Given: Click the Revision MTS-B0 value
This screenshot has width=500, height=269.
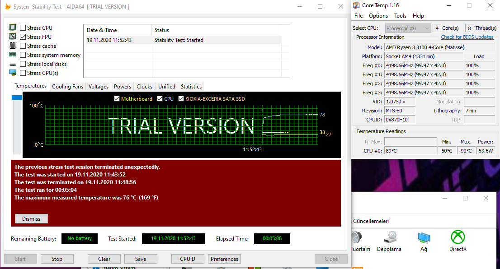Looking at the screenshot, I should tap(400, 111).
